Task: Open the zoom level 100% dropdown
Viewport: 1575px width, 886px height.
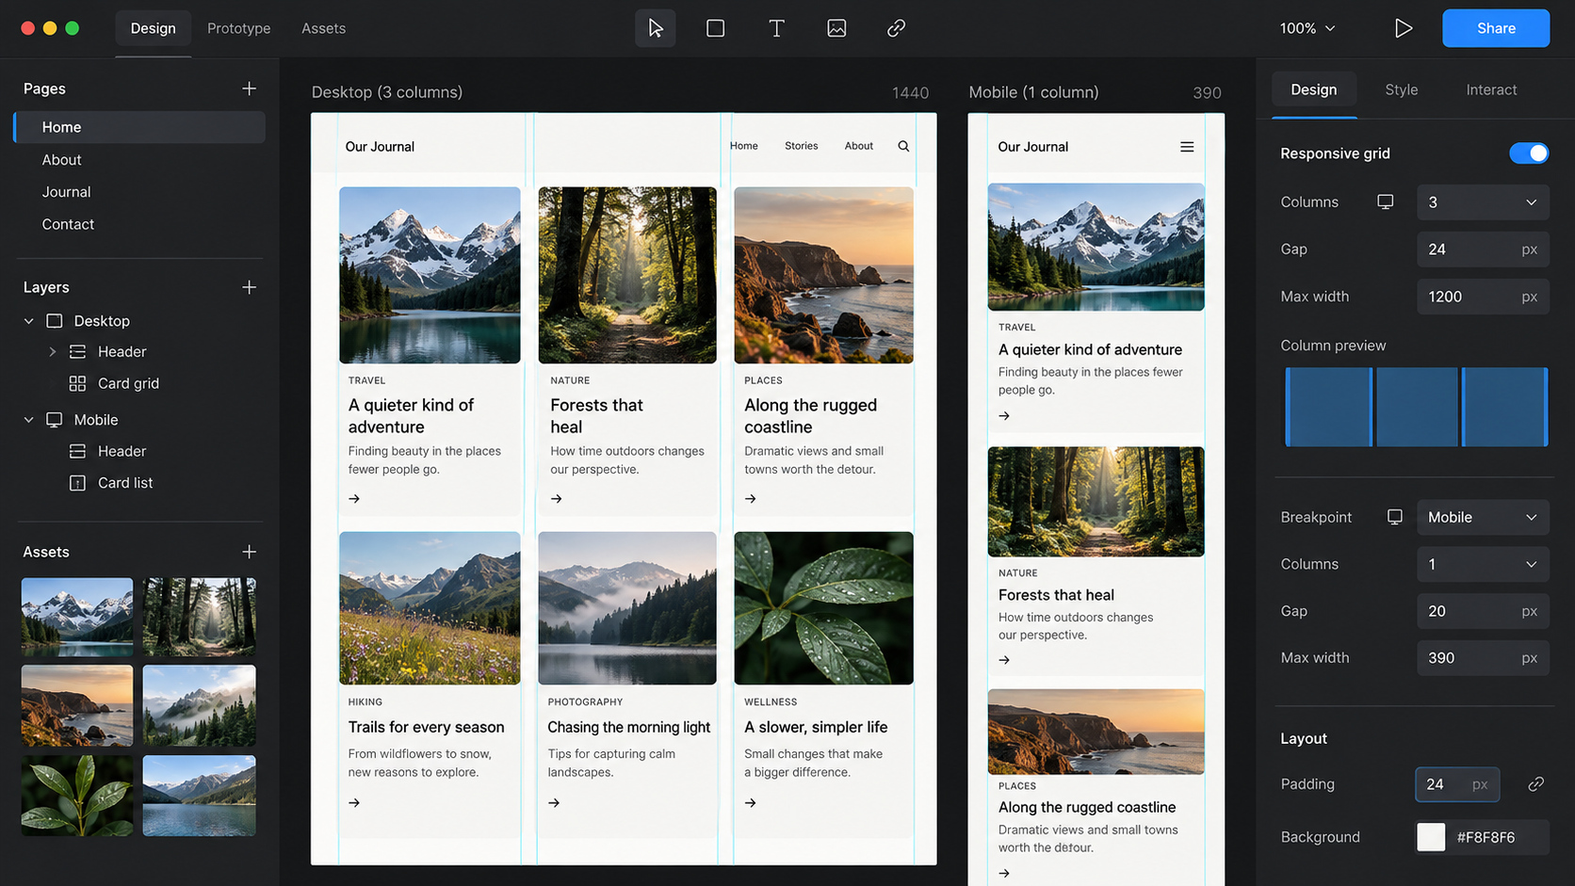Action: coord(1307,28)
